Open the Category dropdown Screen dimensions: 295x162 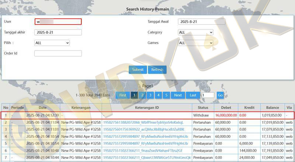195,32
